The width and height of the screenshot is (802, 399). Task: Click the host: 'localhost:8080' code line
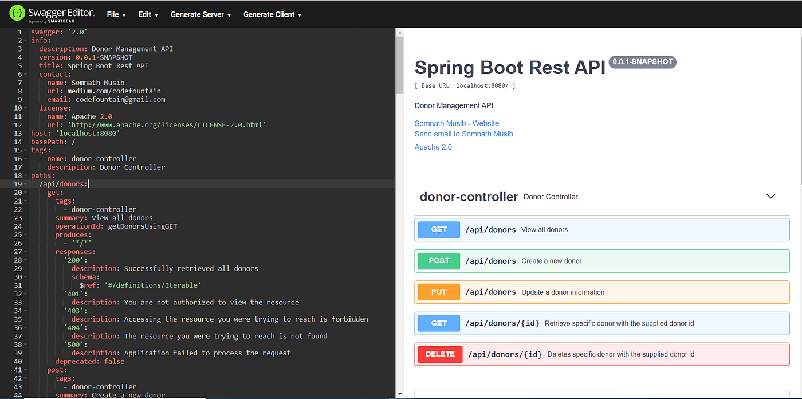[x=76, y=133]
